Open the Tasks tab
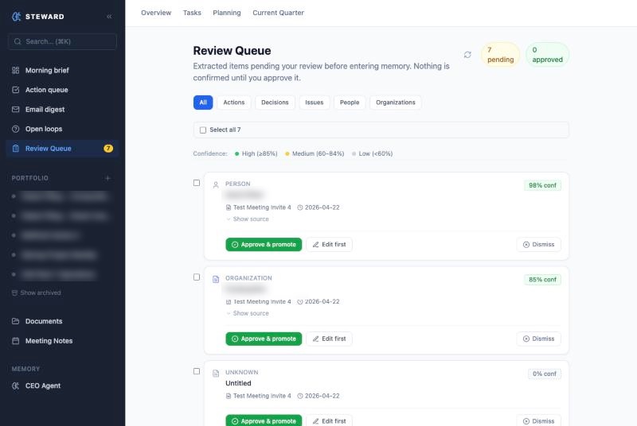 click(x=192, y=13)
